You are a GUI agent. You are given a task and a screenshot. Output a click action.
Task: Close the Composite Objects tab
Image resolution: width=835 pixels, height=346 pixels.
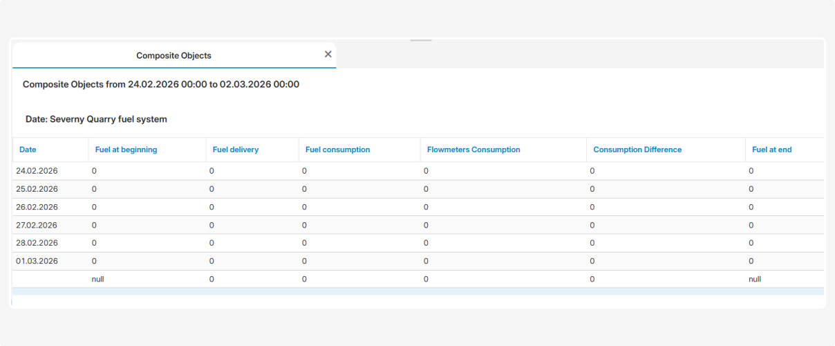(328, 54)
